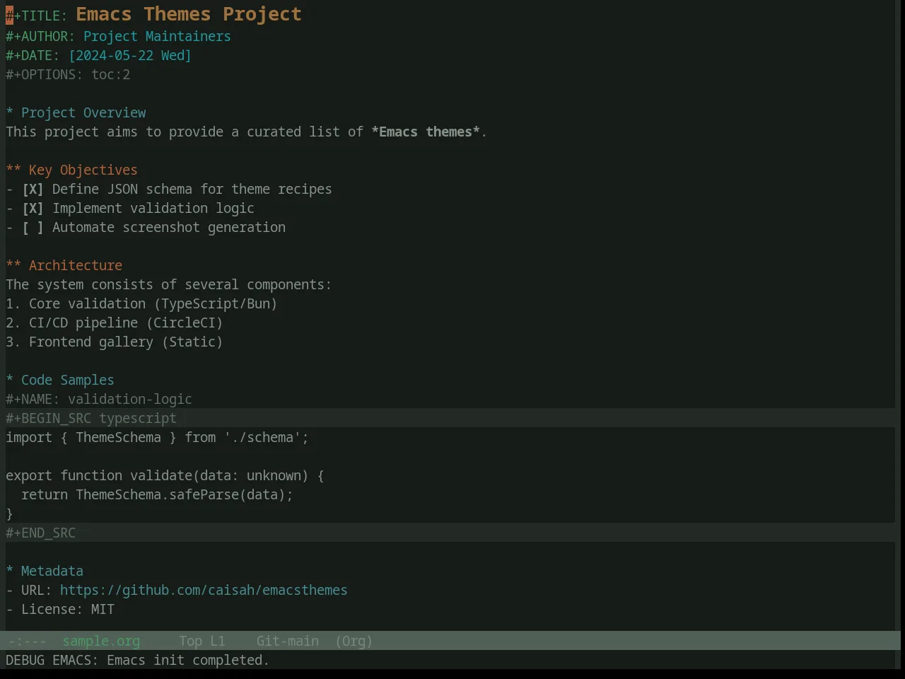Viewport: 905px width, 679px height.
Task: Click sample.org buffer name in mode line
Action: (x=101, y=642)
